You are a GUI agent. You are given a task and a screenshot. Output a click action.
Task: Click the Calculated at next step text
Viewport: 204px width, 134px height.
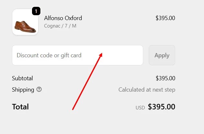point(147,90)
